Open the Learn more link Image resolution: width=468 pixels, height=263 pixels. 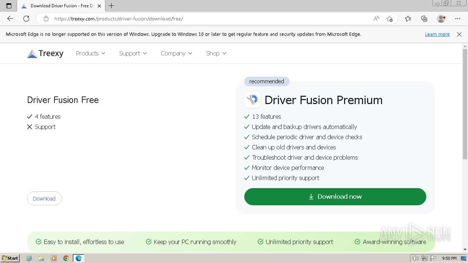point(437,34)
